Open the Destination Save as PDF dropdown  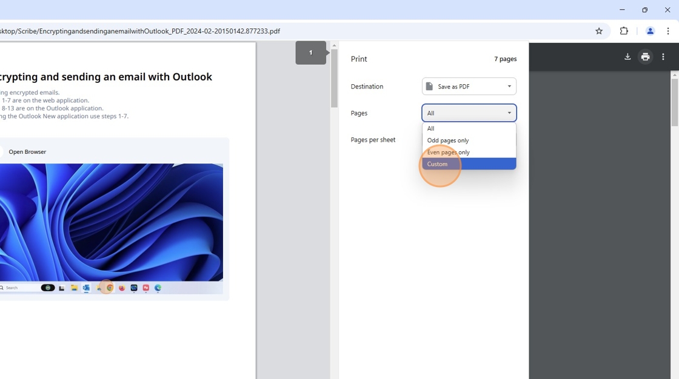(x=469, y=87)
